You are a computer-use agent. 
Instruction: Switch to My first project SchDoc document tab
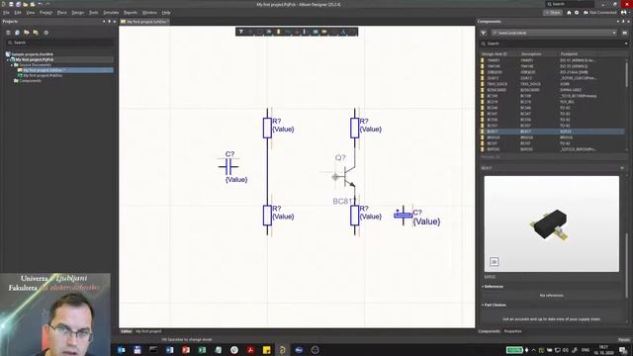[x=144, y=22]
